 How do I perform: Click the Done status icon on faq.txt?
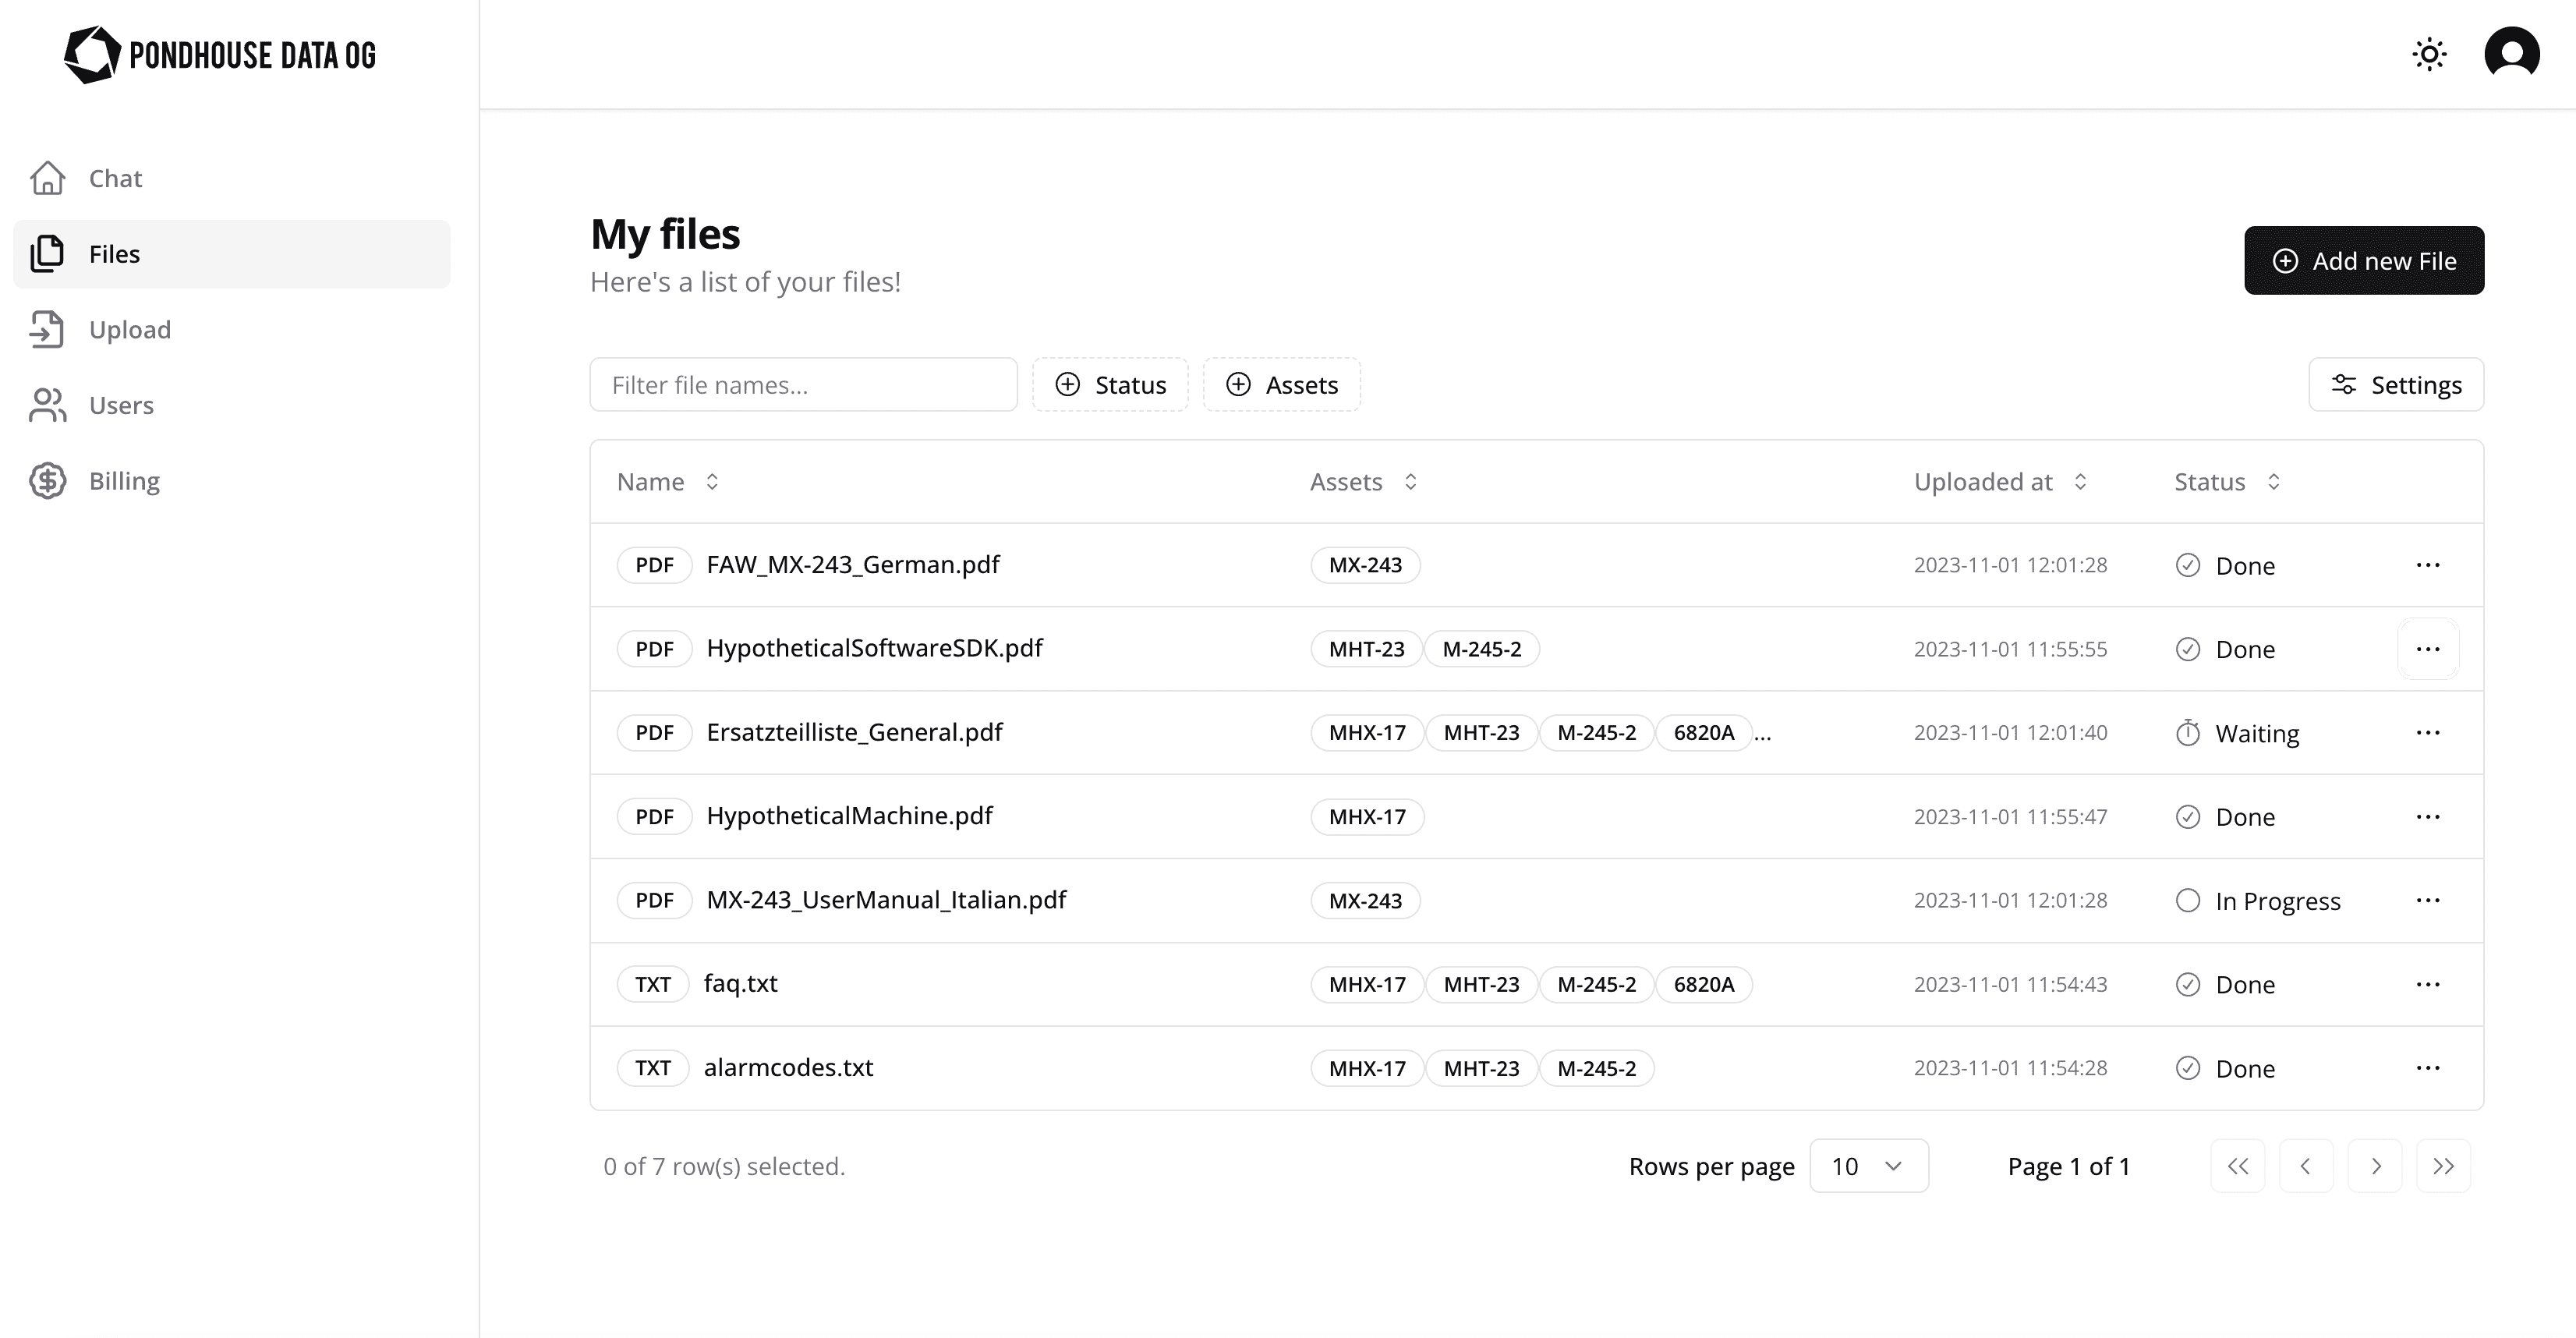coord(2188,983)
